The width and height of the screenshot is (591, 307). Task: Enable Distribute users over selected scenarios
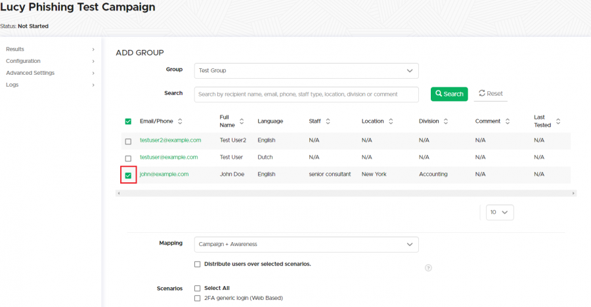click(x=197, y=264)
